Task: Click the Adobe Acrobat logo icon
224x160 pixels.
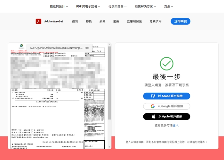Action: (x=38, y=21)
